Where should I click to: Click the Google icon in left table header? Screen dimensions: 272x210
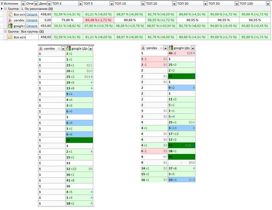click(69, 48)
